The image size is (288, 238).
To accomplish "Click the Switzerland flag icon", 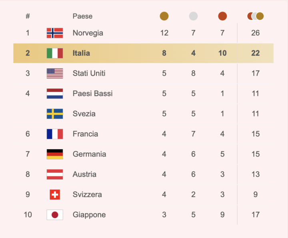I will tap(55, 194).
